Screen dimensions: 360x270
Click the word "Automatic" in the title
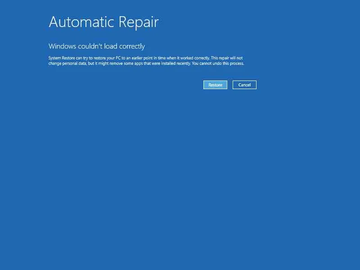pyautogui.click(x=81, y=22)
